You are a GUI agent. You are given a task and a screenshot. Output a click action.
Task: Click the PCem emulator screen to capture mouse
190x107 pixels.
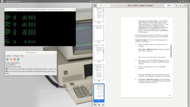click(x=40, y=29)
